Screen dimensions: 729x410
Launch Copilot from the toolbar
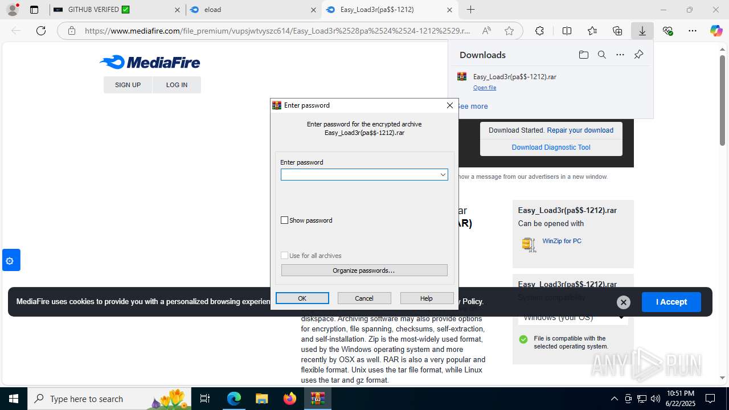(x=716, y=31)
